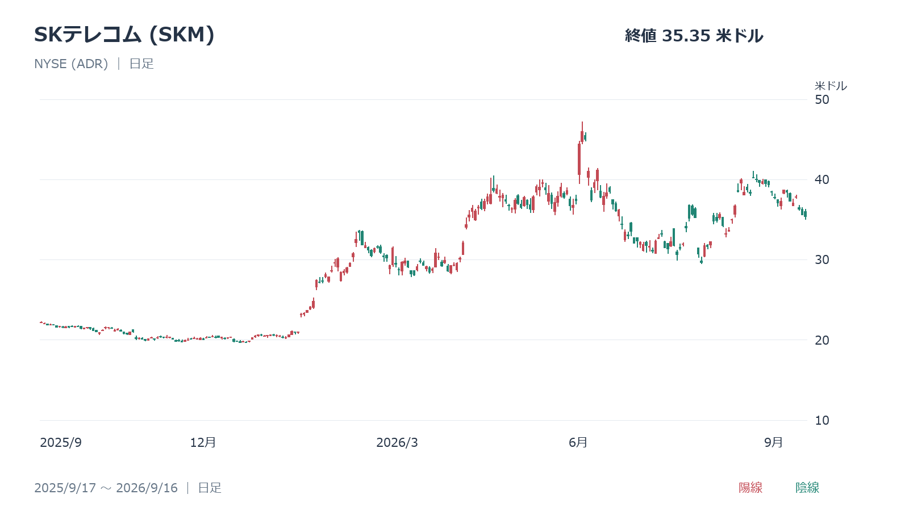Click the 陽線 legend entry

coord(750,487)
